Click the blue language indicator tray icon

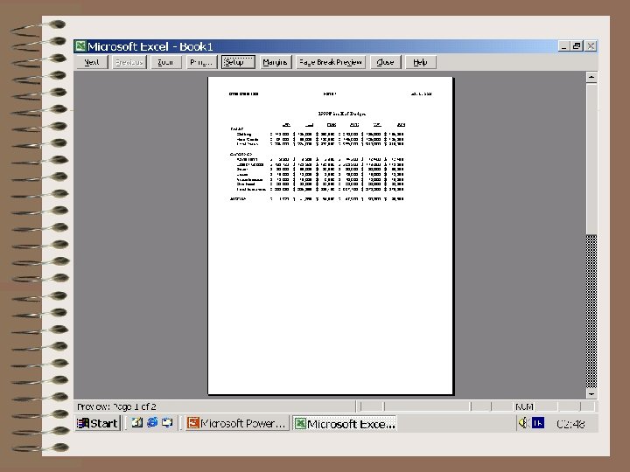pyautogui.click(x=538, y=423)
